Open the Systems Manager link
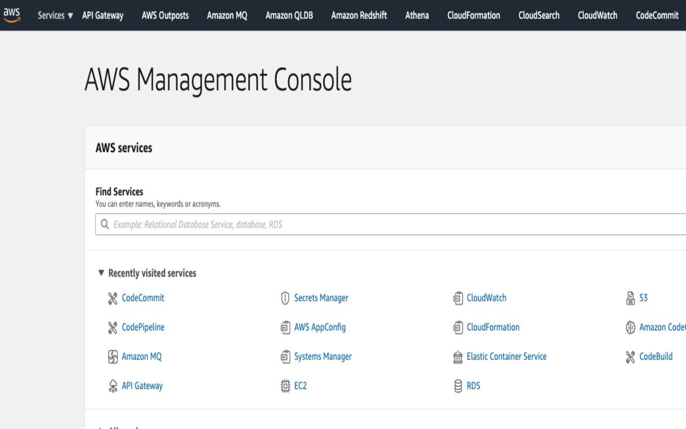 click(323, 356)
